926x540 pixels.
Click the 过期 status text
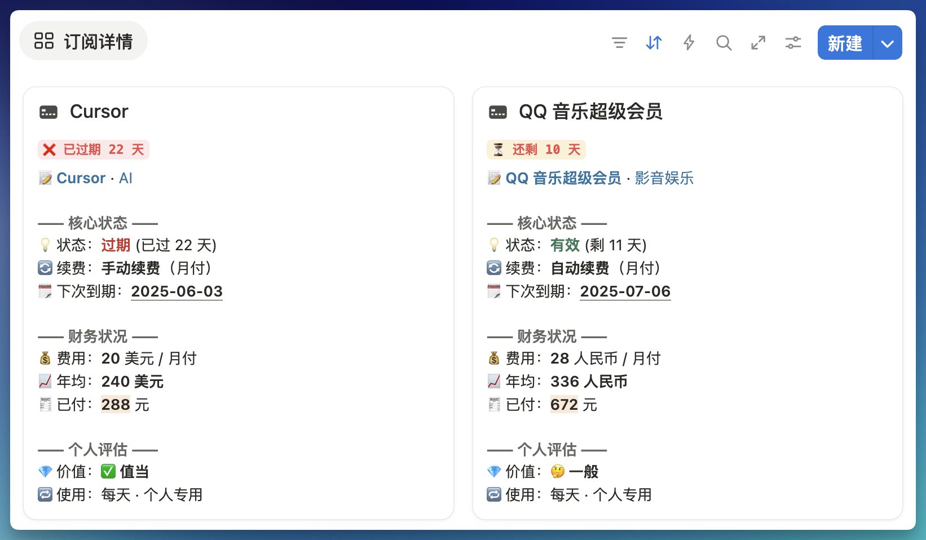coord(116,245)
